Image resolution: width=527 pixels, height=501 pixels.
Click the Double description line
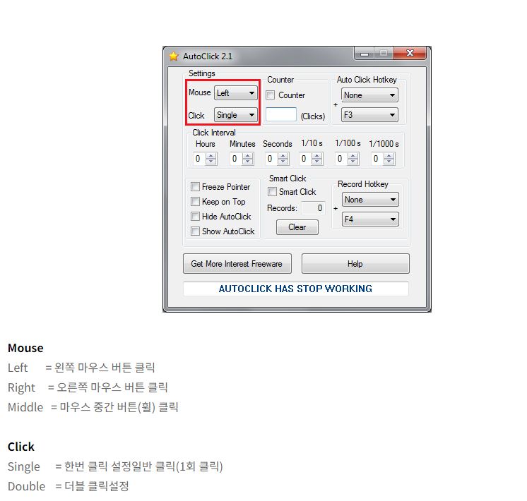pos(69,486)
